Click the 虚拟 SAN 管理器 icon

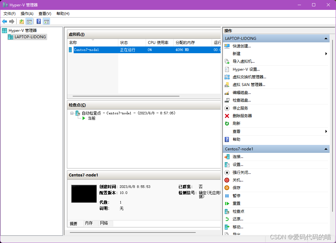[x=227, y=85]
